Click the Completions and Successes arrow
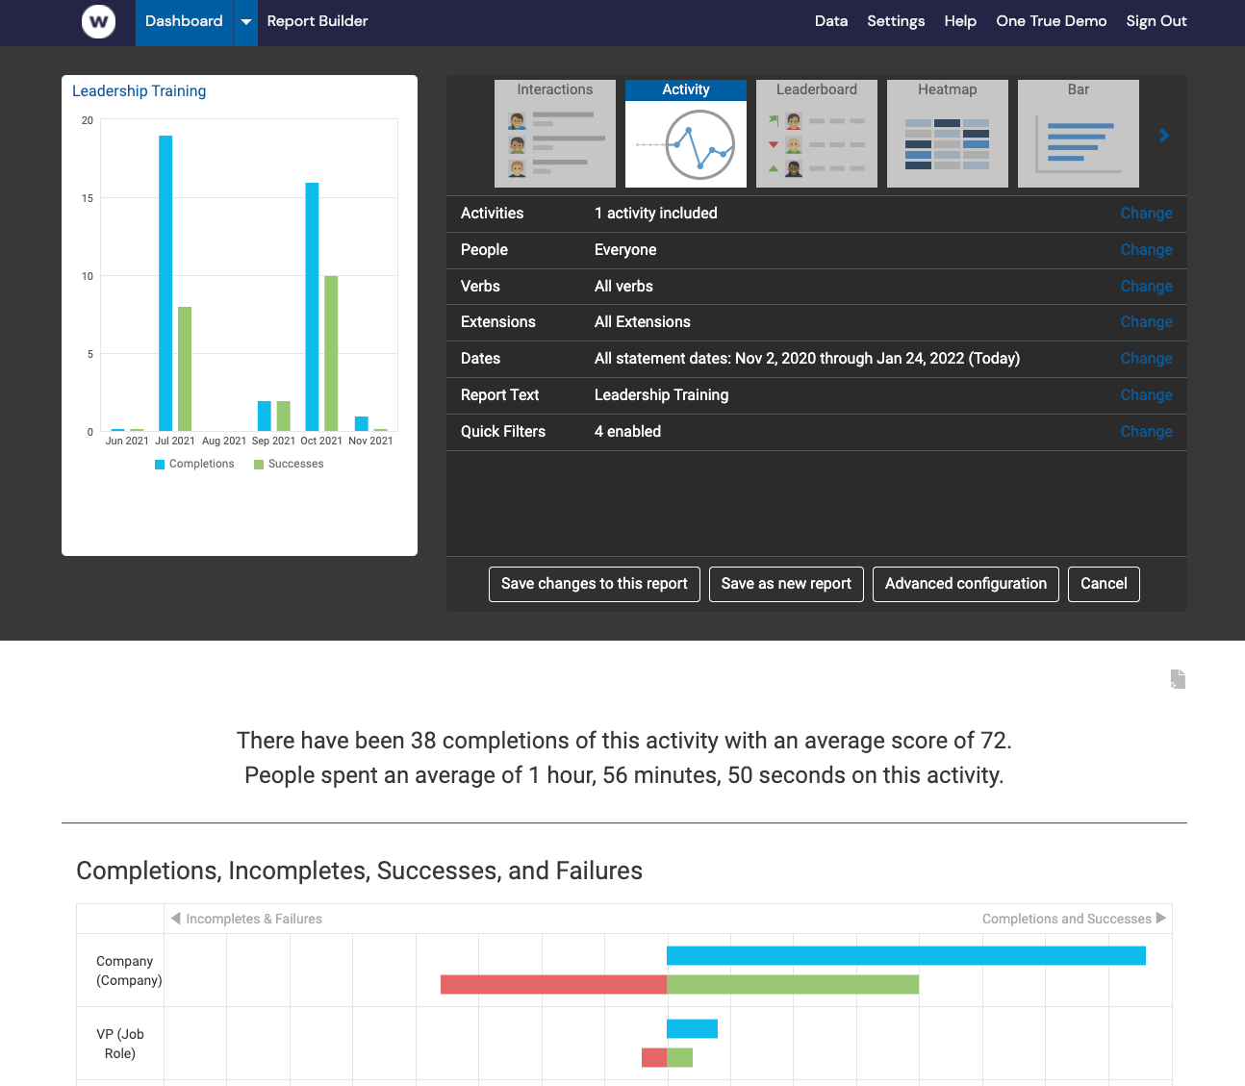Viewport: 1245px width, 1086px height. (x=1161, y=919)
